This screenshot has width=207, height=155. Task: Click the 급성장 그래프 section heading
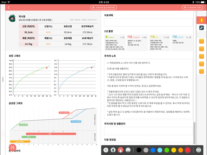pyautogui.click(x=16, y=103)
